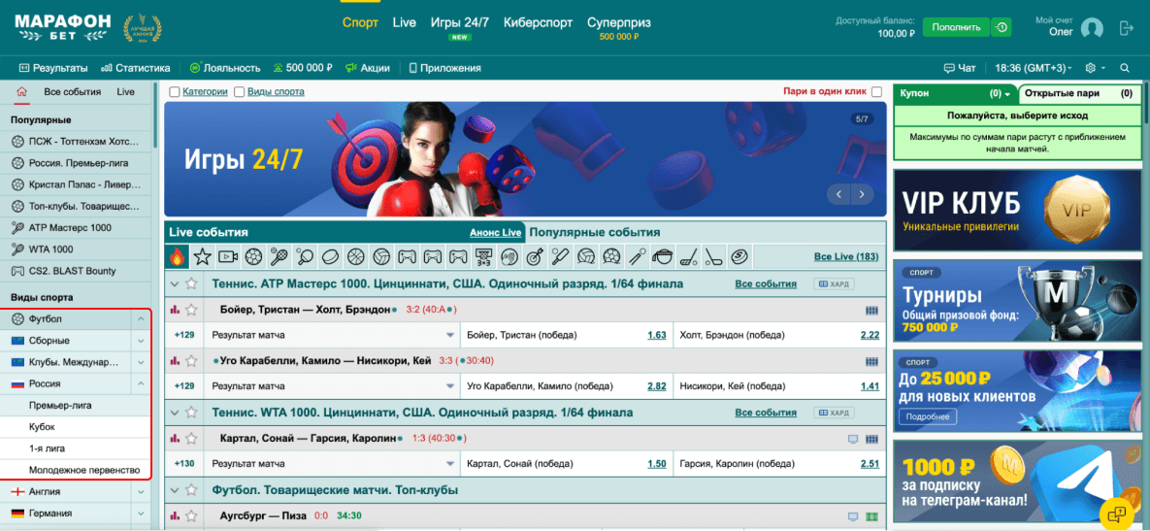Enable the Категории checkbox
This screenshot has width=1150, height=531.
point(175,92)
